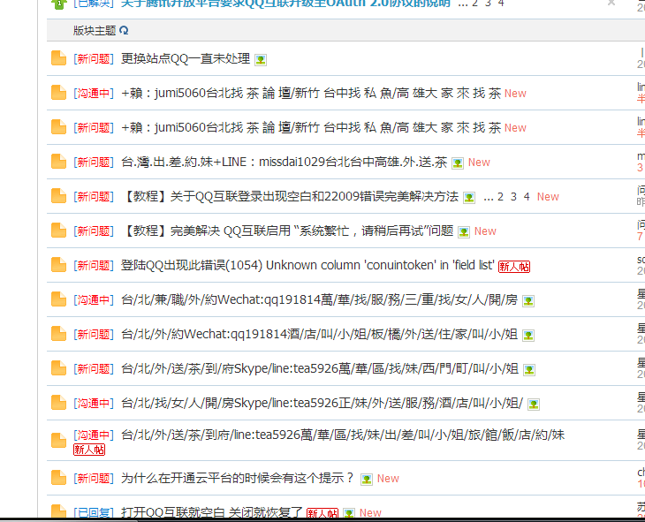The image size is (645, 522).
Task: Click folder icon of [新问题] qq191814 thread
Action: click(x=58, y=334)
